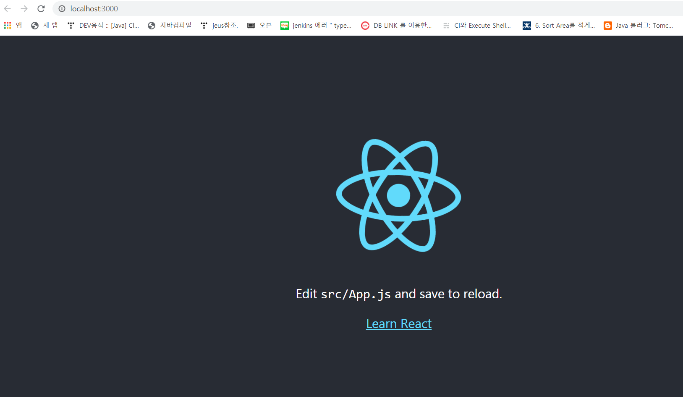Click the browser Forward arrow

tap(24, 8)
